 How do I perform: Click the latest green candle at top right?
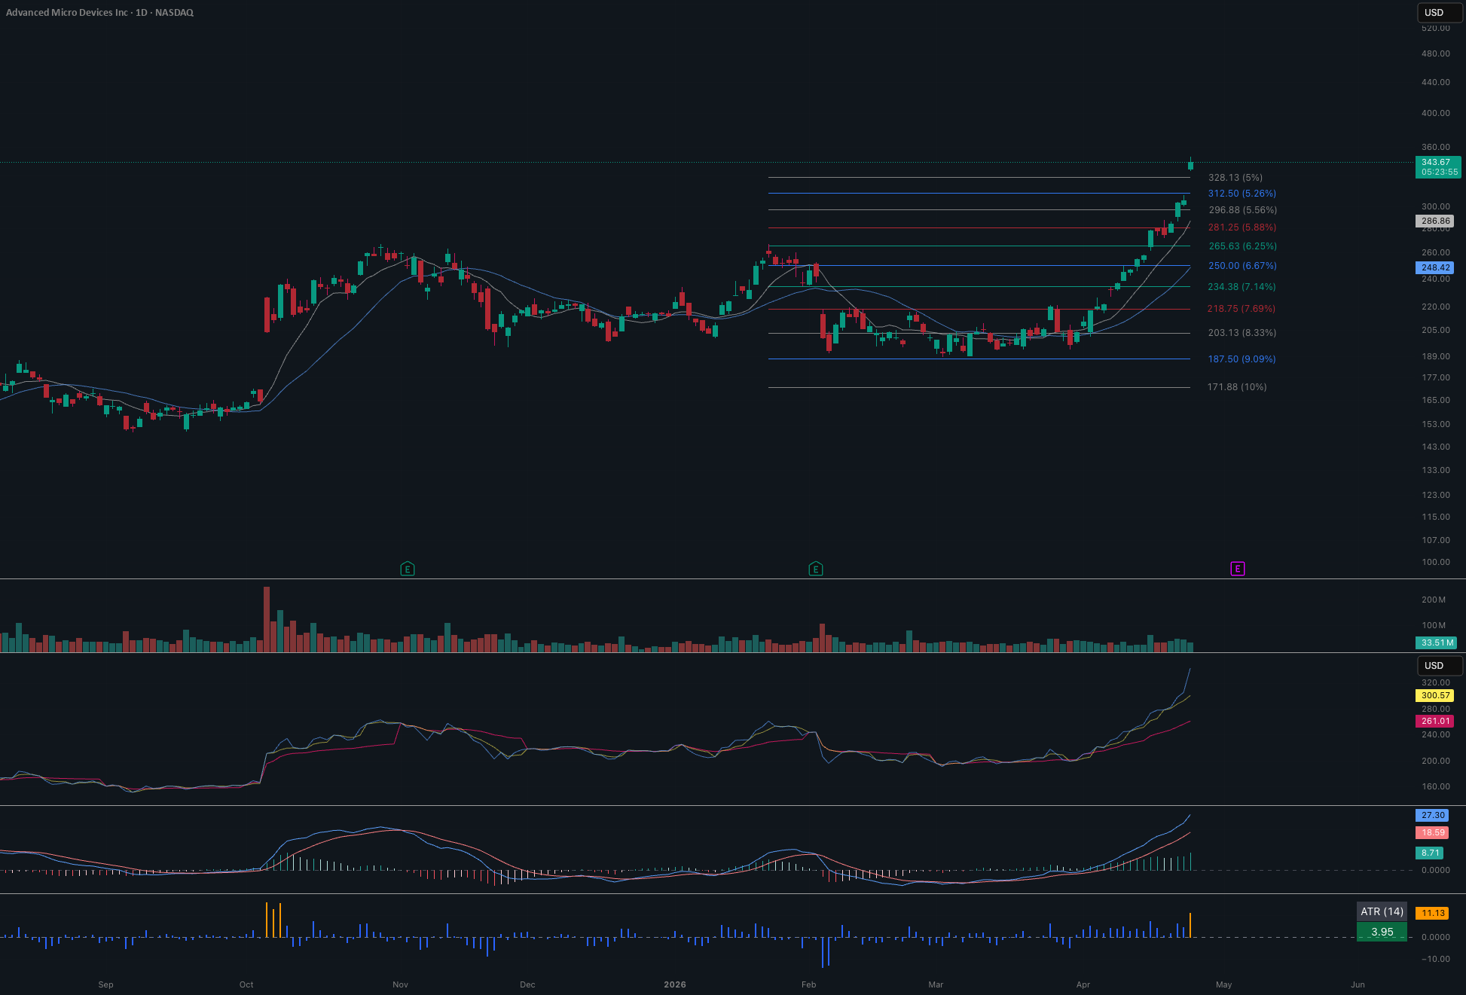[1190, 164]
